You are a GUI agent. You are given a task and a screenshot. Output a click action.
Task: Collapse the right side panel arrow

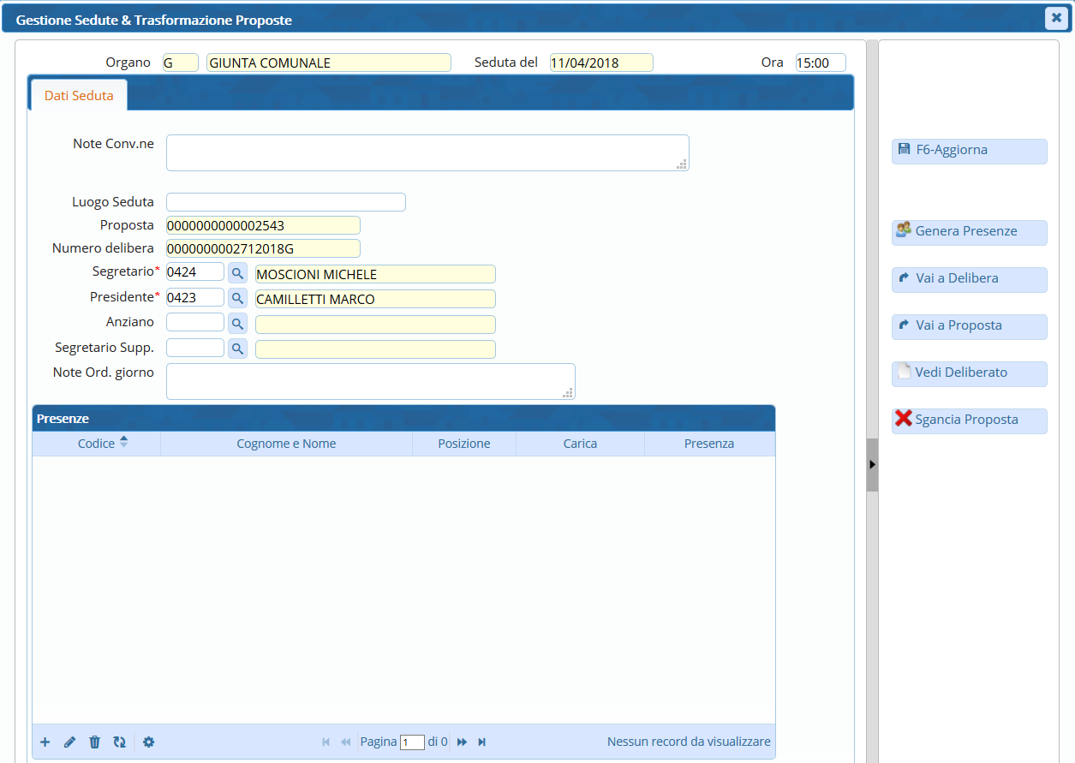pyautogui.click(x=872, y=464)
